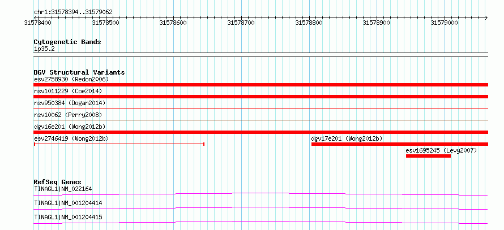Open transcript TINAGL1|NM_001204414 label
Screen dimensions: 504x230
click(68, 203)
